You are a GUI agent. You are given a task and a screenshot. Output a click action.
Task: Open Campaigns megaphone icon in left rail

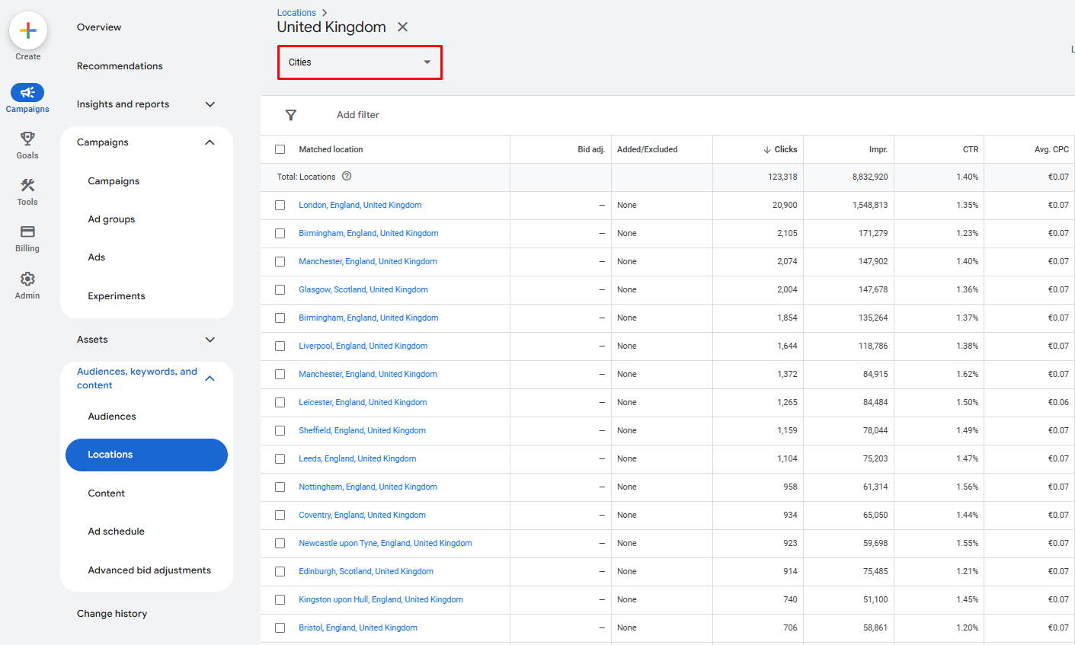pyautogui.click(x=27, y=93)
